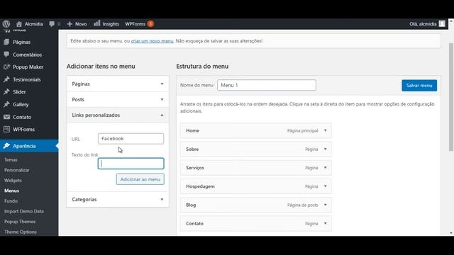Open Testimonials in the sidebar

coord(27,79)
